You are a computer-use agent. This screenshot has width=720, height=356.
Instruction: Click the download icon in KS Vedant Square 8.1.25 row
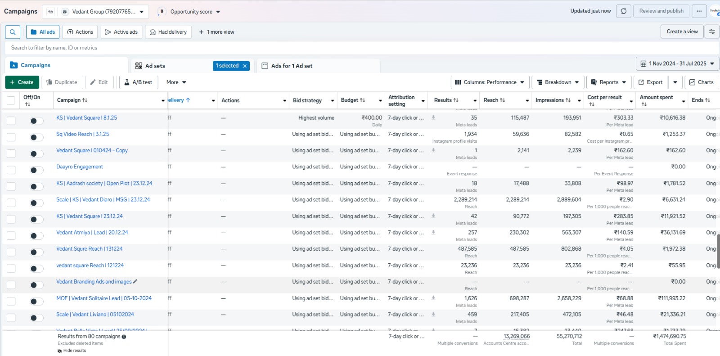(x=433, y=117)
